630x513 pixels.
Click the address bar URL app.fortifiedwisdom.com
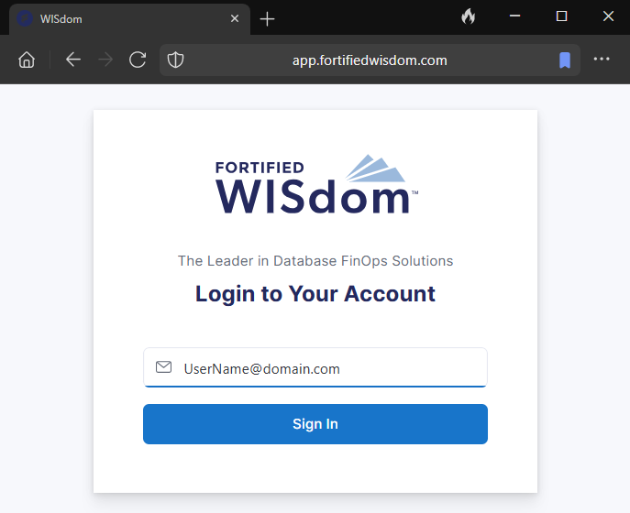pyautogui.click(x=370, y=60)
